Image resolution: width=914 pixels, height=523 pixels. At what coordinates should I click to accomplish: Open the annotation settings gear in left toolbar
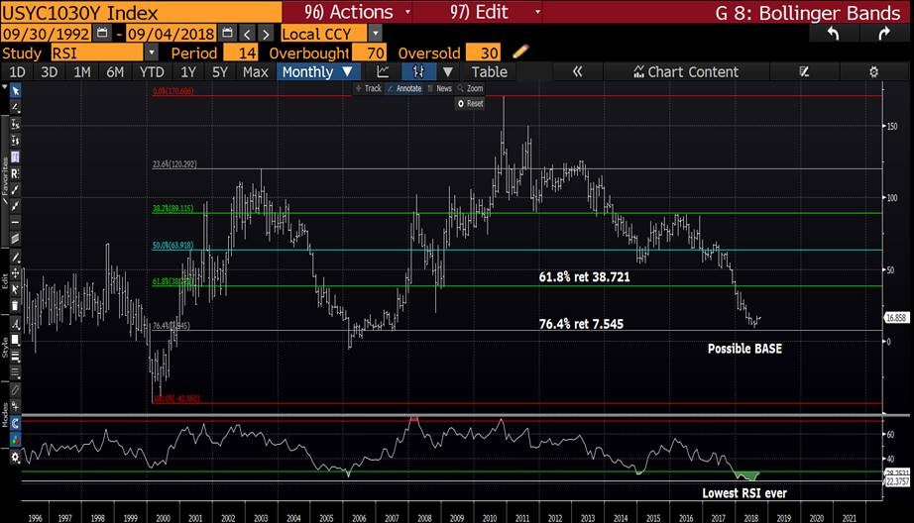15,458
